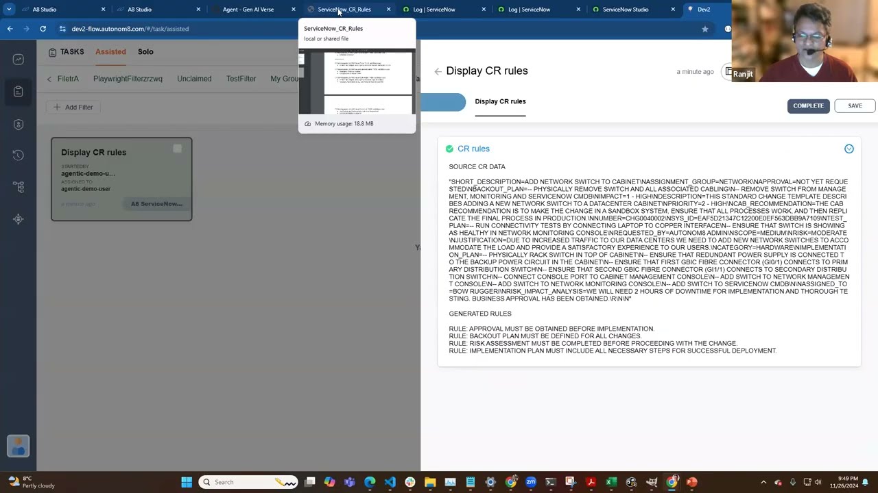The image size is (878, 493).
Task: Close the ServiceNow Studio browser tab
Action: pos(674,10)
